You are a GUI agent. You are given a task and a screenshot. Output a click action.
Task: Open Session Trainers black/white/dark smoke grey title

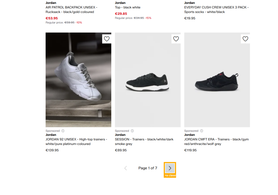(x=144, y=142)
